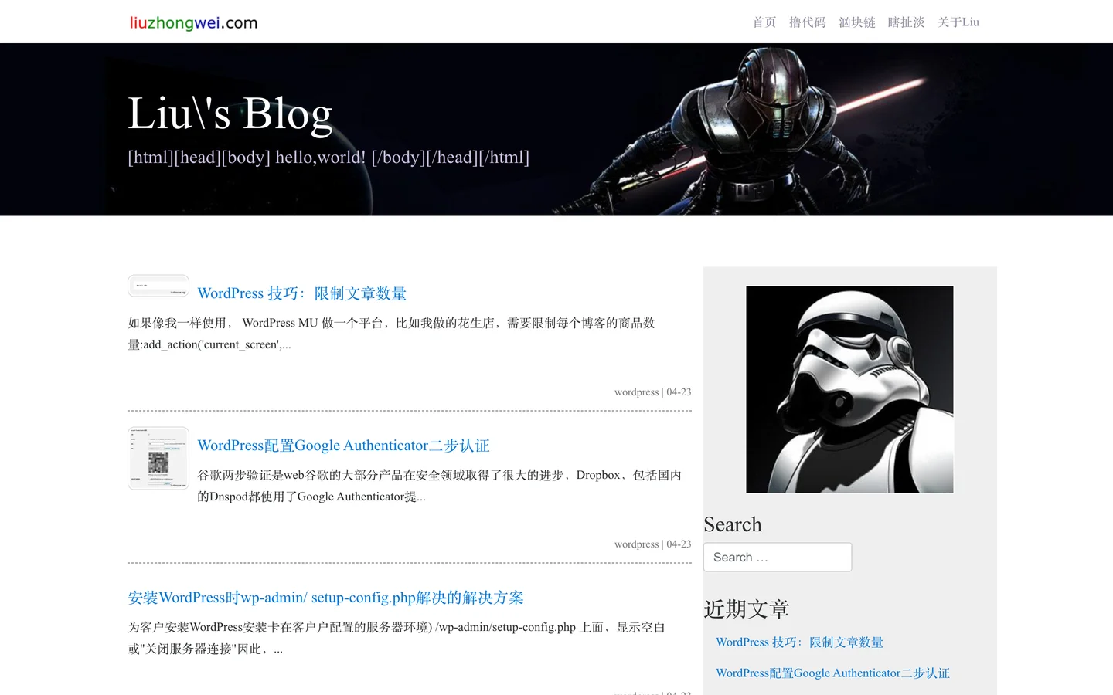Click the liuzhongwei.com site logo

193,22
